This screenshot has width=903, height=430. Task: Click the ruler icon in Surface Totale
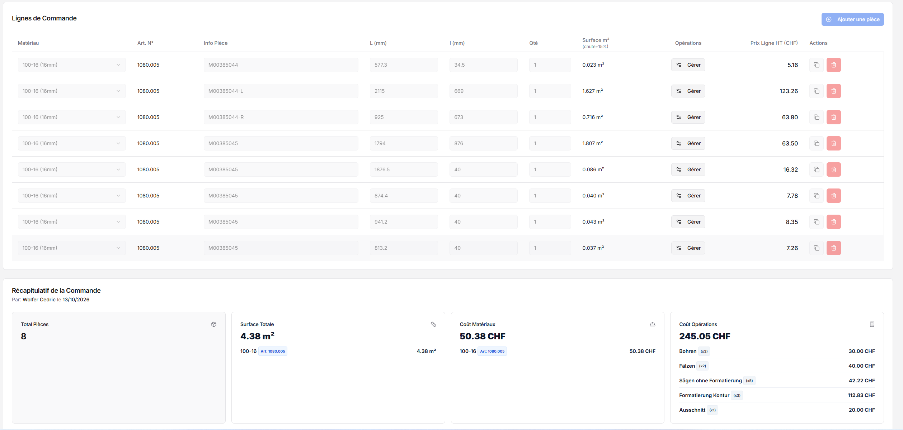click(433, 324)
